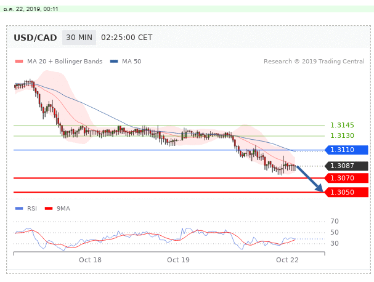Click the RSI legend label

coord(32,209)
